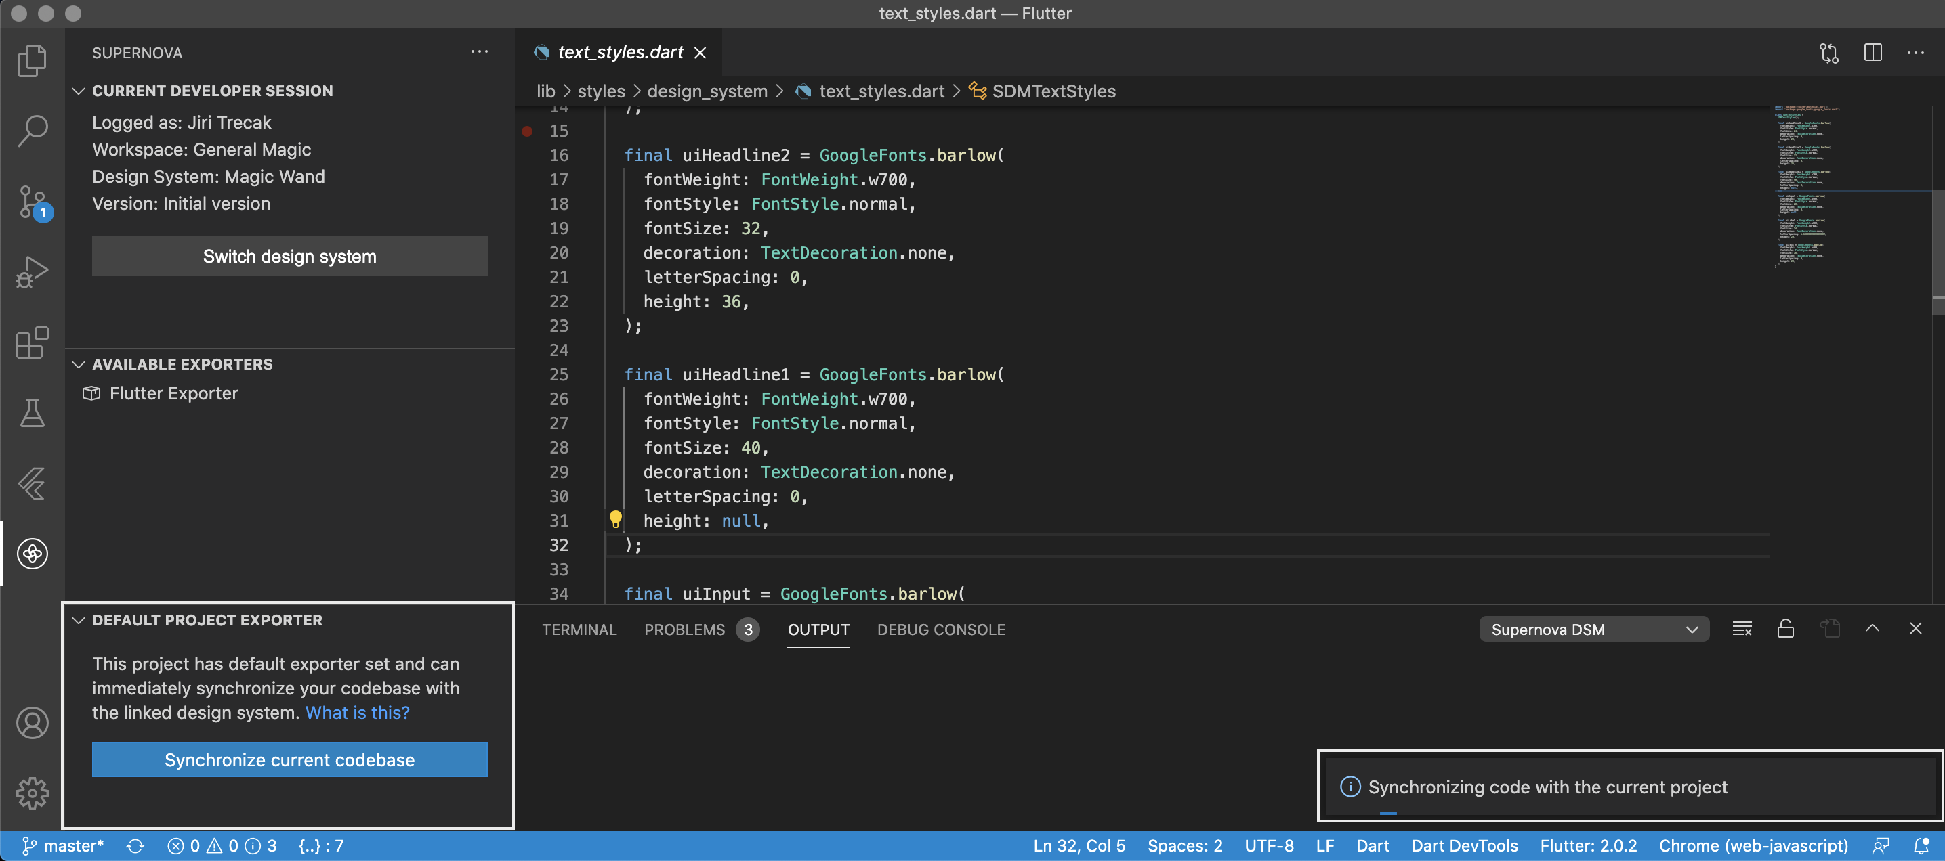
Task: Select the Output panel tab
Action: (818, 630)
